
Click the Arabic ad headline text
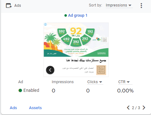86,60
